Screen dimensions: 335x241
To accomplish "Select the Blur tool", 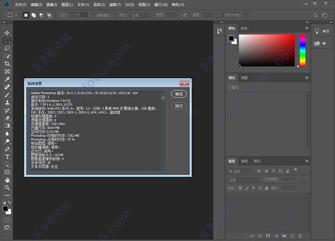I will point(7,133).
